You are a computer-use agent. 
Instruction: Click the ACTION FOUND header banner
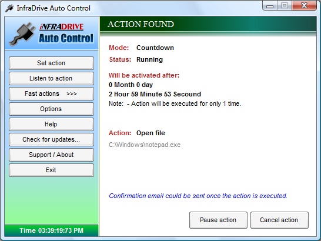[208, 24]
